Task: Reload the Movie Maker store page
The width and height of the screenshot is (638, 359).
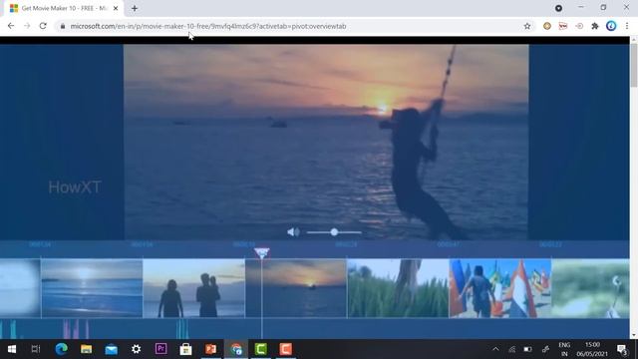Action: click(43, 26)
